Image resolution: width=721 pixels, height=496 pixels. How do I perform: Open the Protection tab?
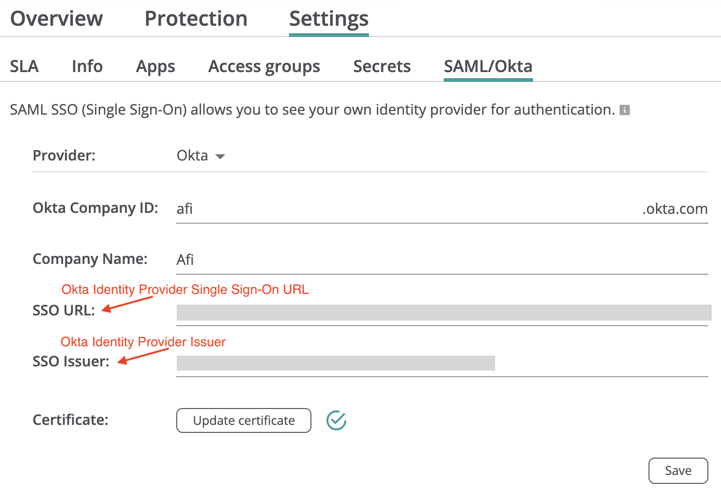(196, 19)
